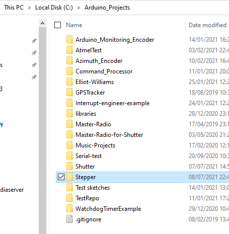The image size is (229, 234).
Task: Go to This PC in the breadcrumb
Action: point(14,8)
